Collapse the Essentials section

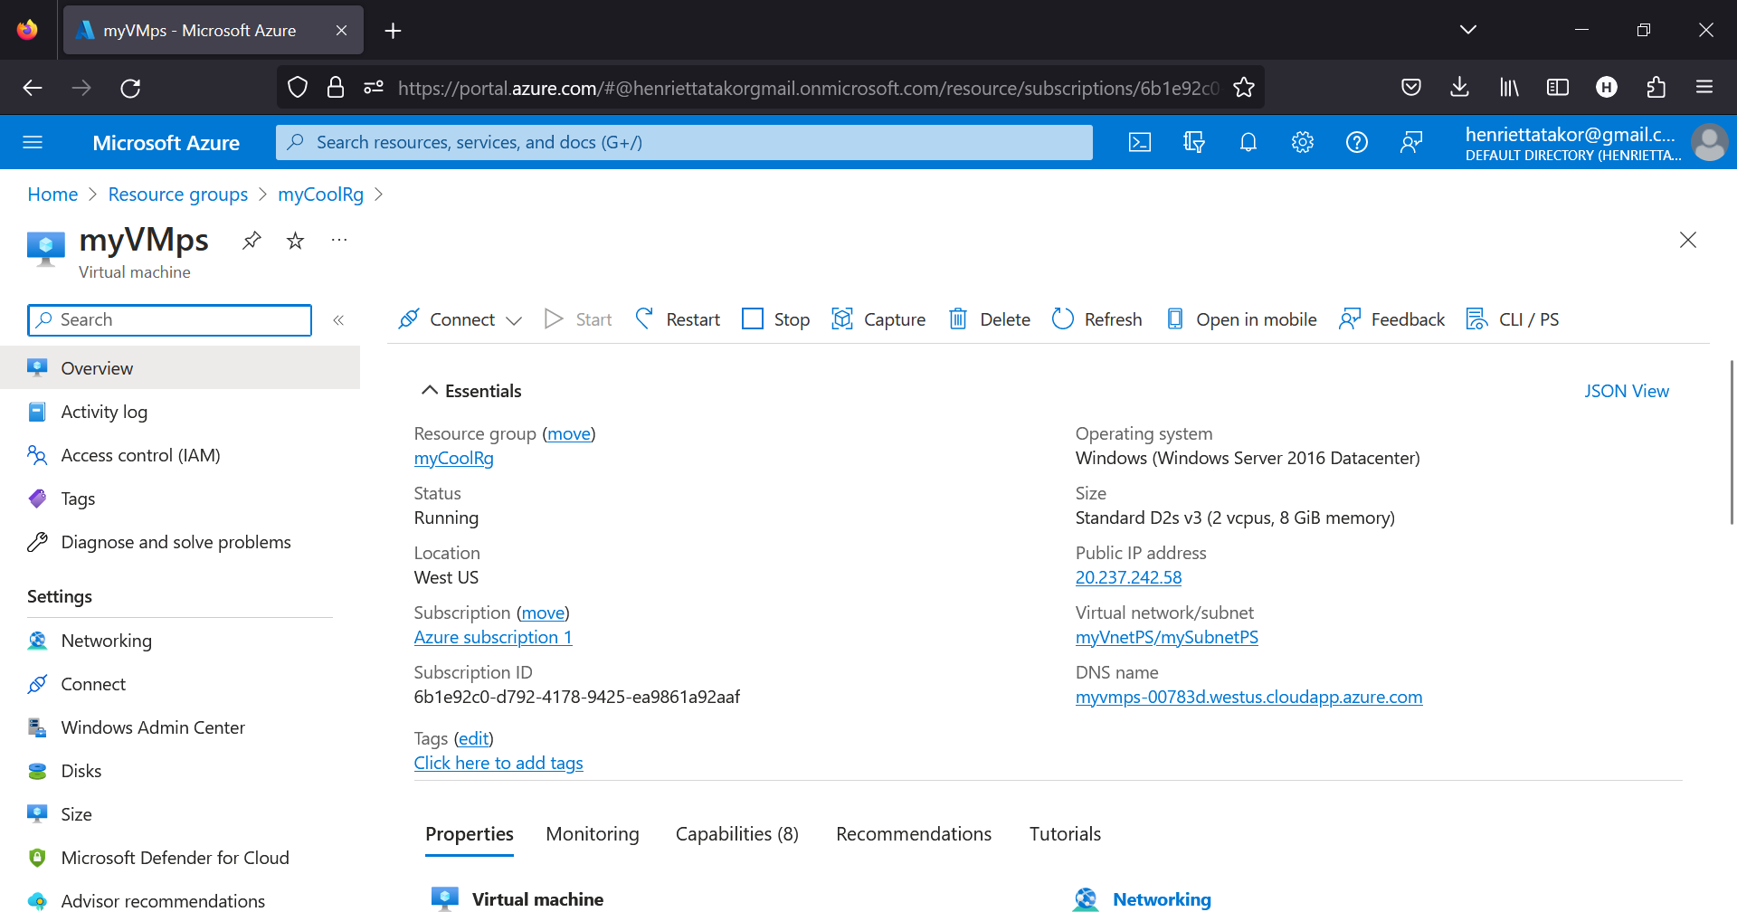[430, 391]
